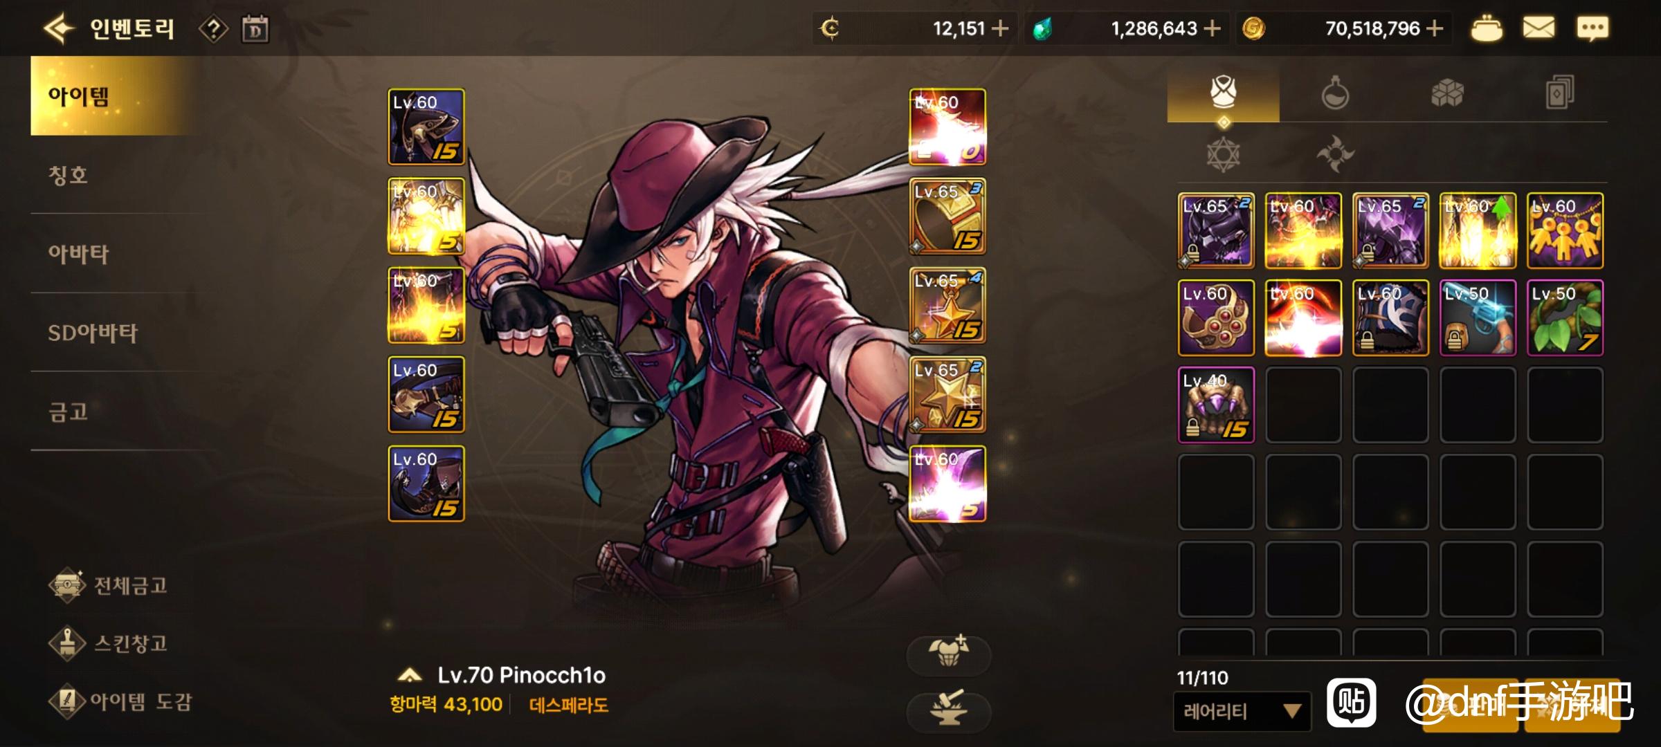The image size is (1661, 747).
Task: Open the chat speech bubble icon
Action: coord(1592,28)
